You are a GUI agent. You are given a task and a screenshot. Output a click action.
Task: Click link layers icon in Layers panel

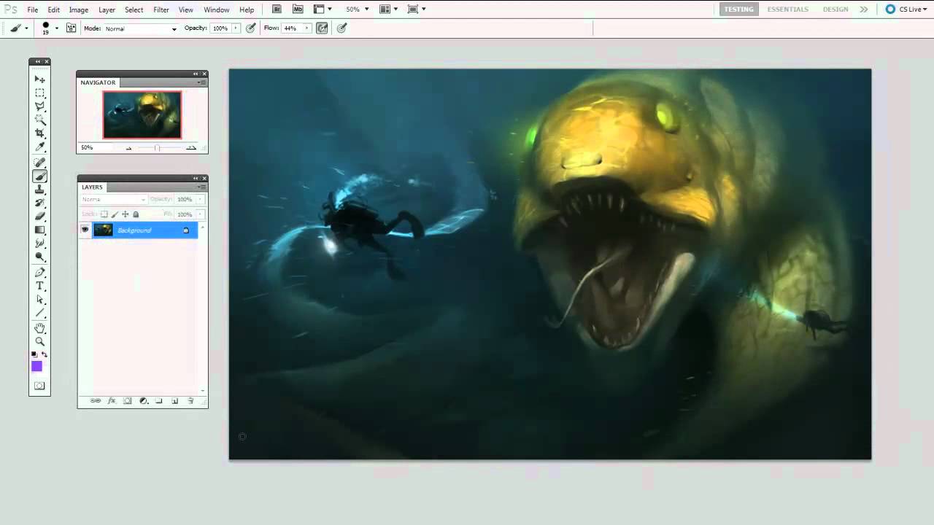tap(95, 401)
